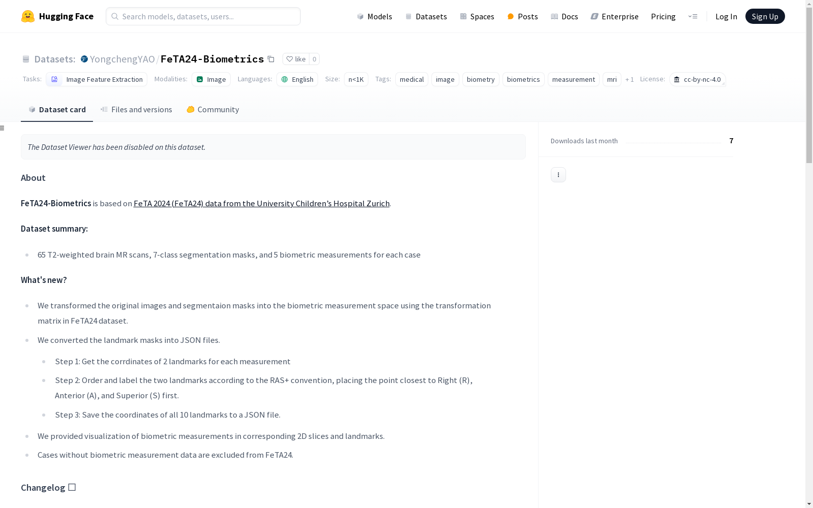Viewport: 813px width, 508px height.
Task: Open the YongchengYAO profile link
Action: (x=122, y=59)
